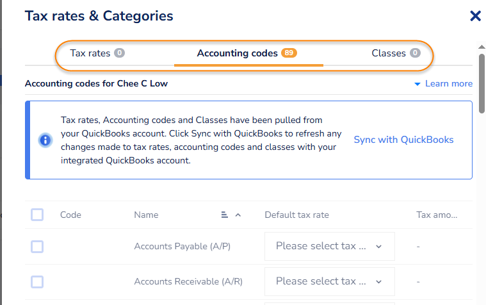The height and width of the screenshot is (305, 486).
Task: Check the Accounts Receivable (A/R) row checkbox
Action: point(37,281)
